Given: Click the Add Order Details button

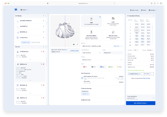Looking at the screenshot, I should pos(141,103).
